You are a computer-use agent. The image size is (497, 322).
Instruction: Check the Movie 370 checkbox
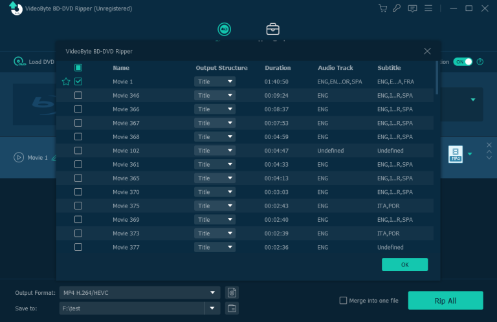pyautogui.click(x=78, y=192)
